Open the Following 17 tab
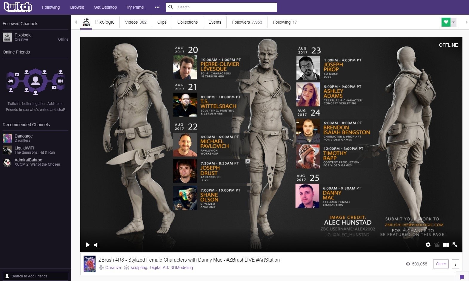 [x=285, y=22]
